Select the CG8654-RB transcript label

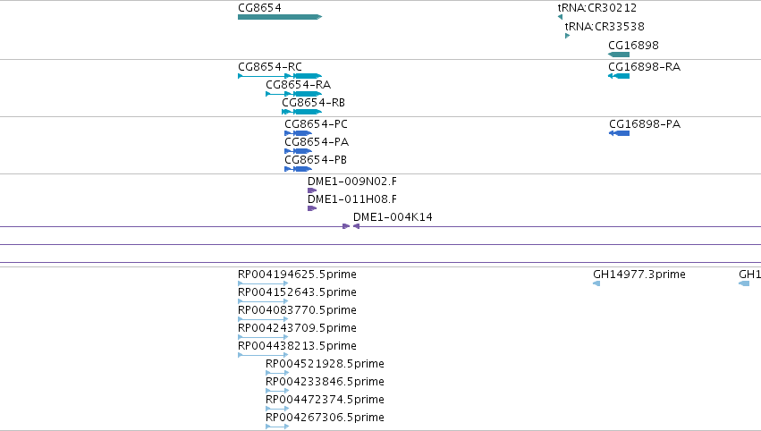coord(314,103)
